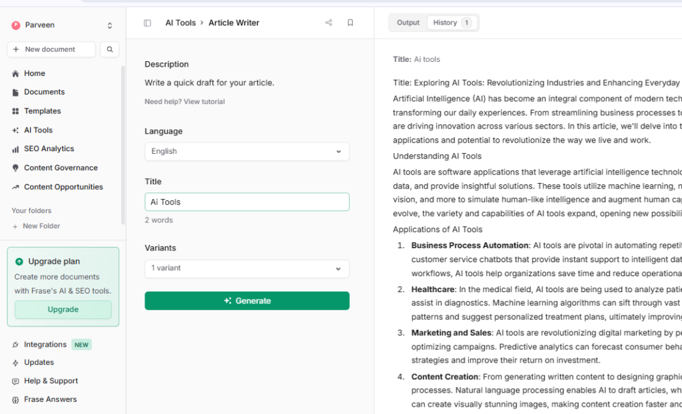Click the share icon in header
This screenshot has width=682, height=414.
[328, 23]
